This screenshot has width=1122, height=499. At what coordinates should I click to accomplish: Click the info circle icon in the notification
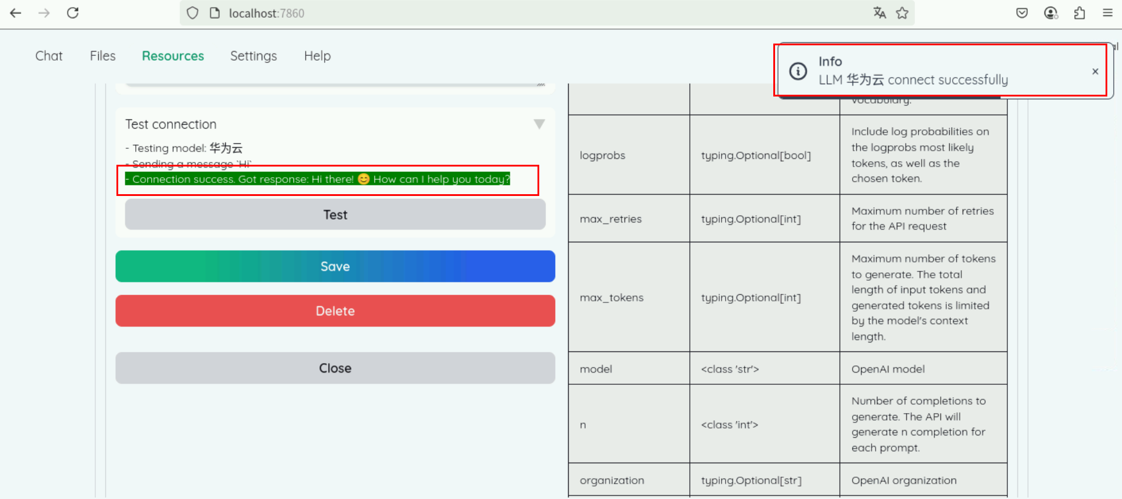[x=798, y=71]
